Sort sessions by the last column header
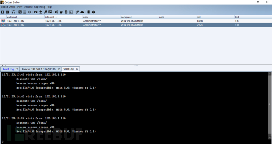Screen dimensions: 272x144 (x=253, y=17)
